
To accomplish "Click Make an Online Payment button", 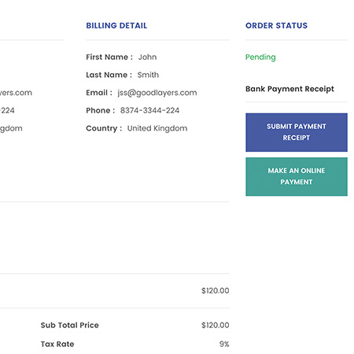I will (297, 176).
